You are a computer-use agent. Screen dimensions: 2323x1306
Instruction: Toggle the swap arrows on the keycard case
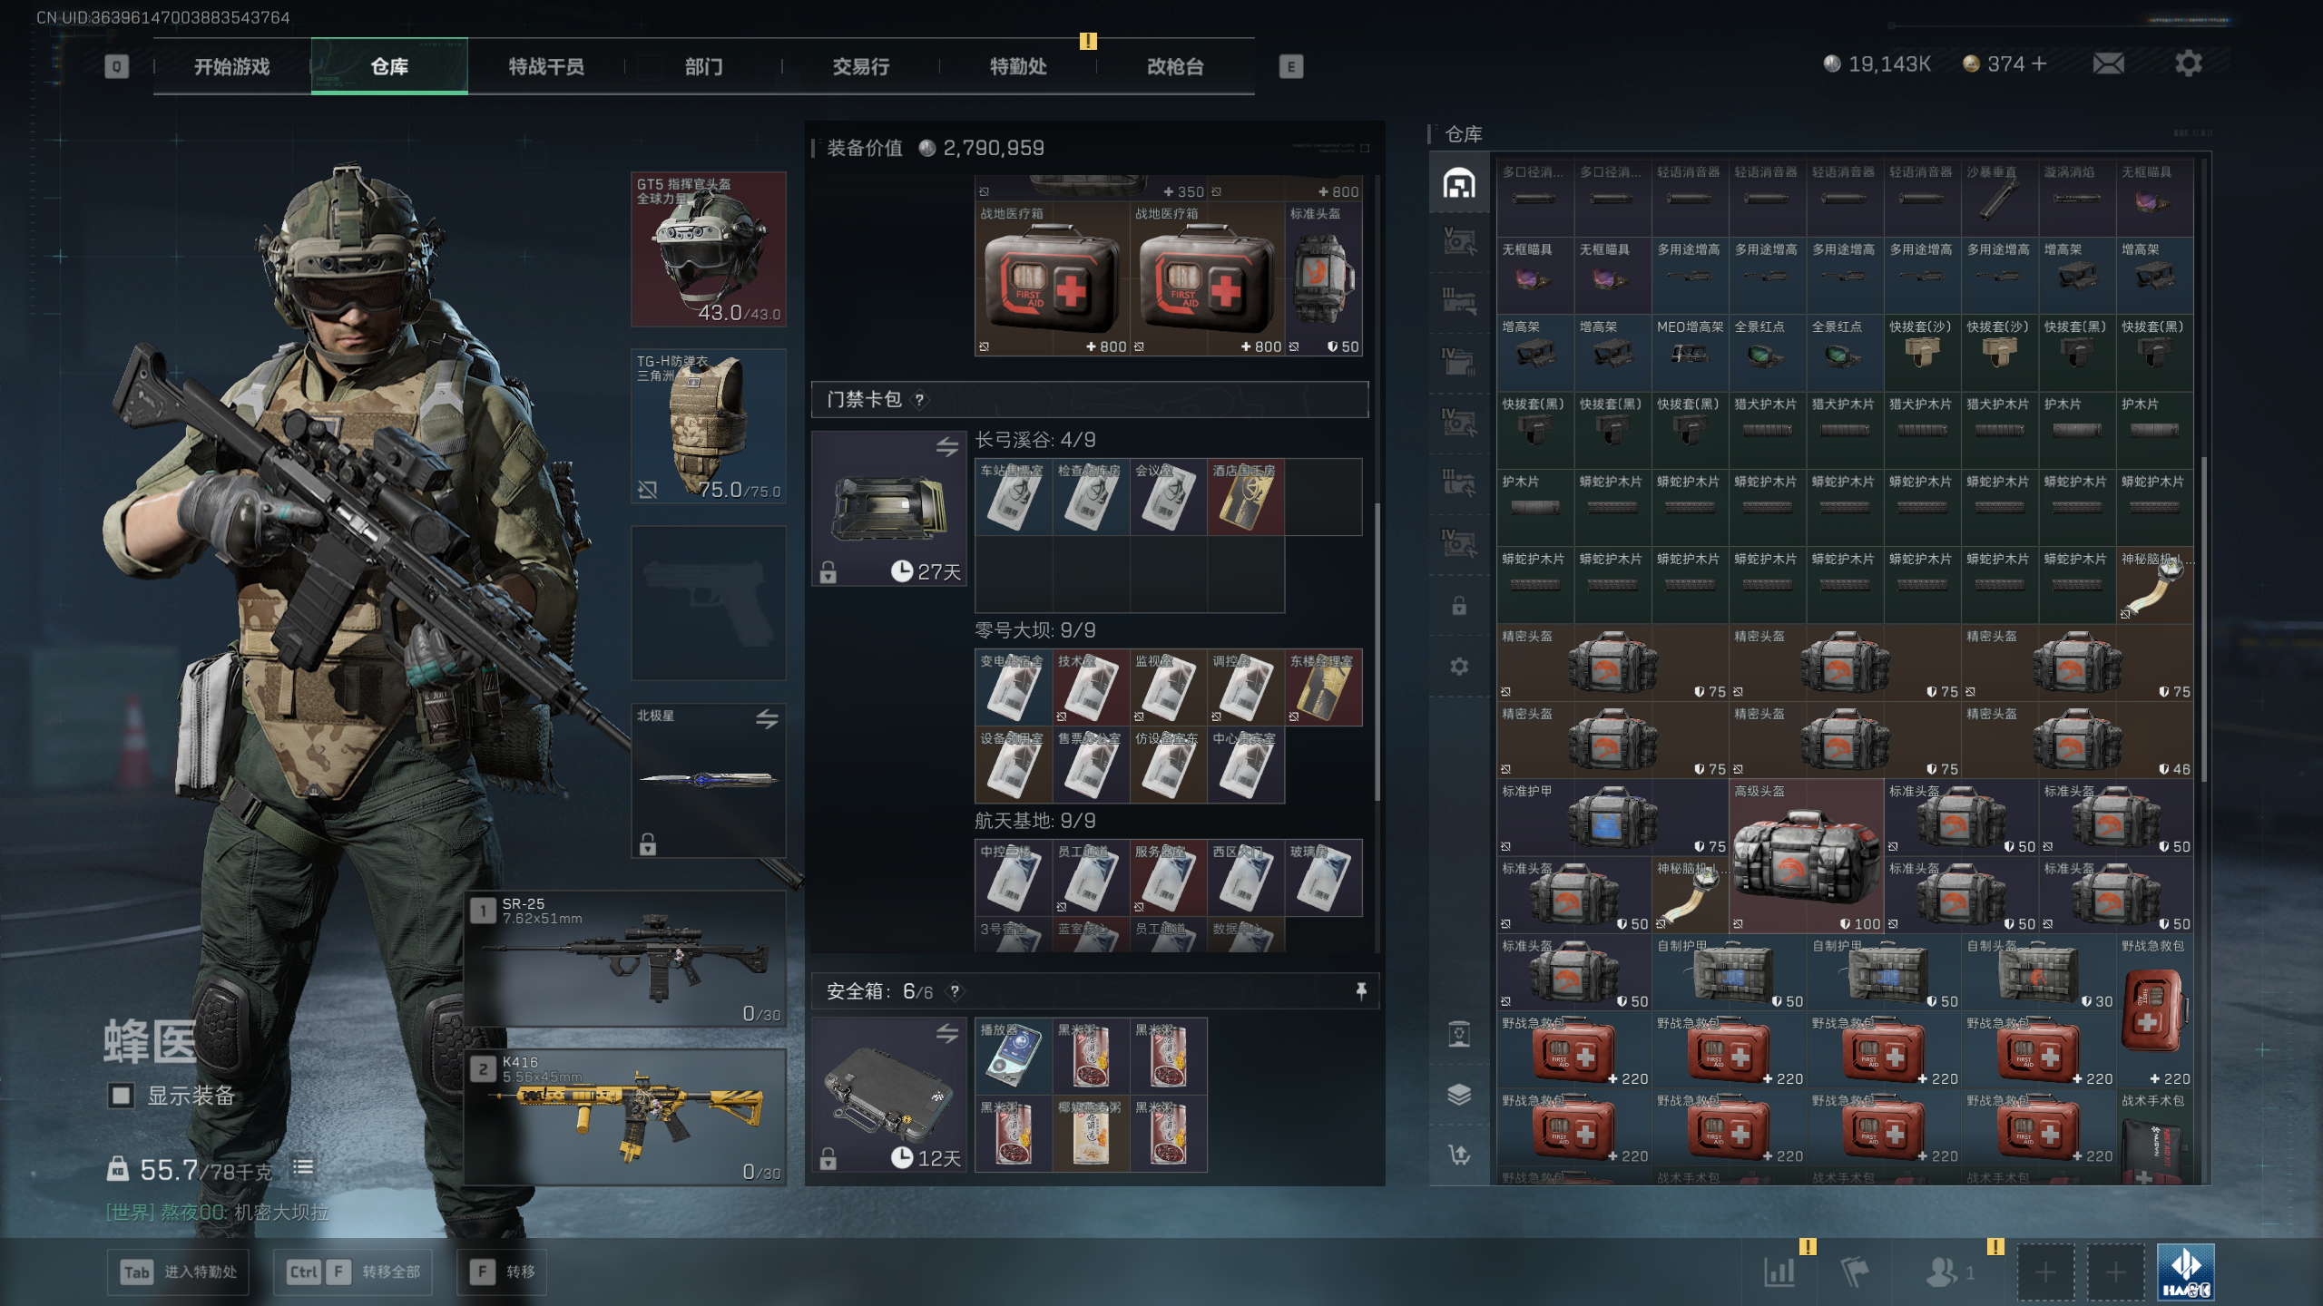click(946, 447)
